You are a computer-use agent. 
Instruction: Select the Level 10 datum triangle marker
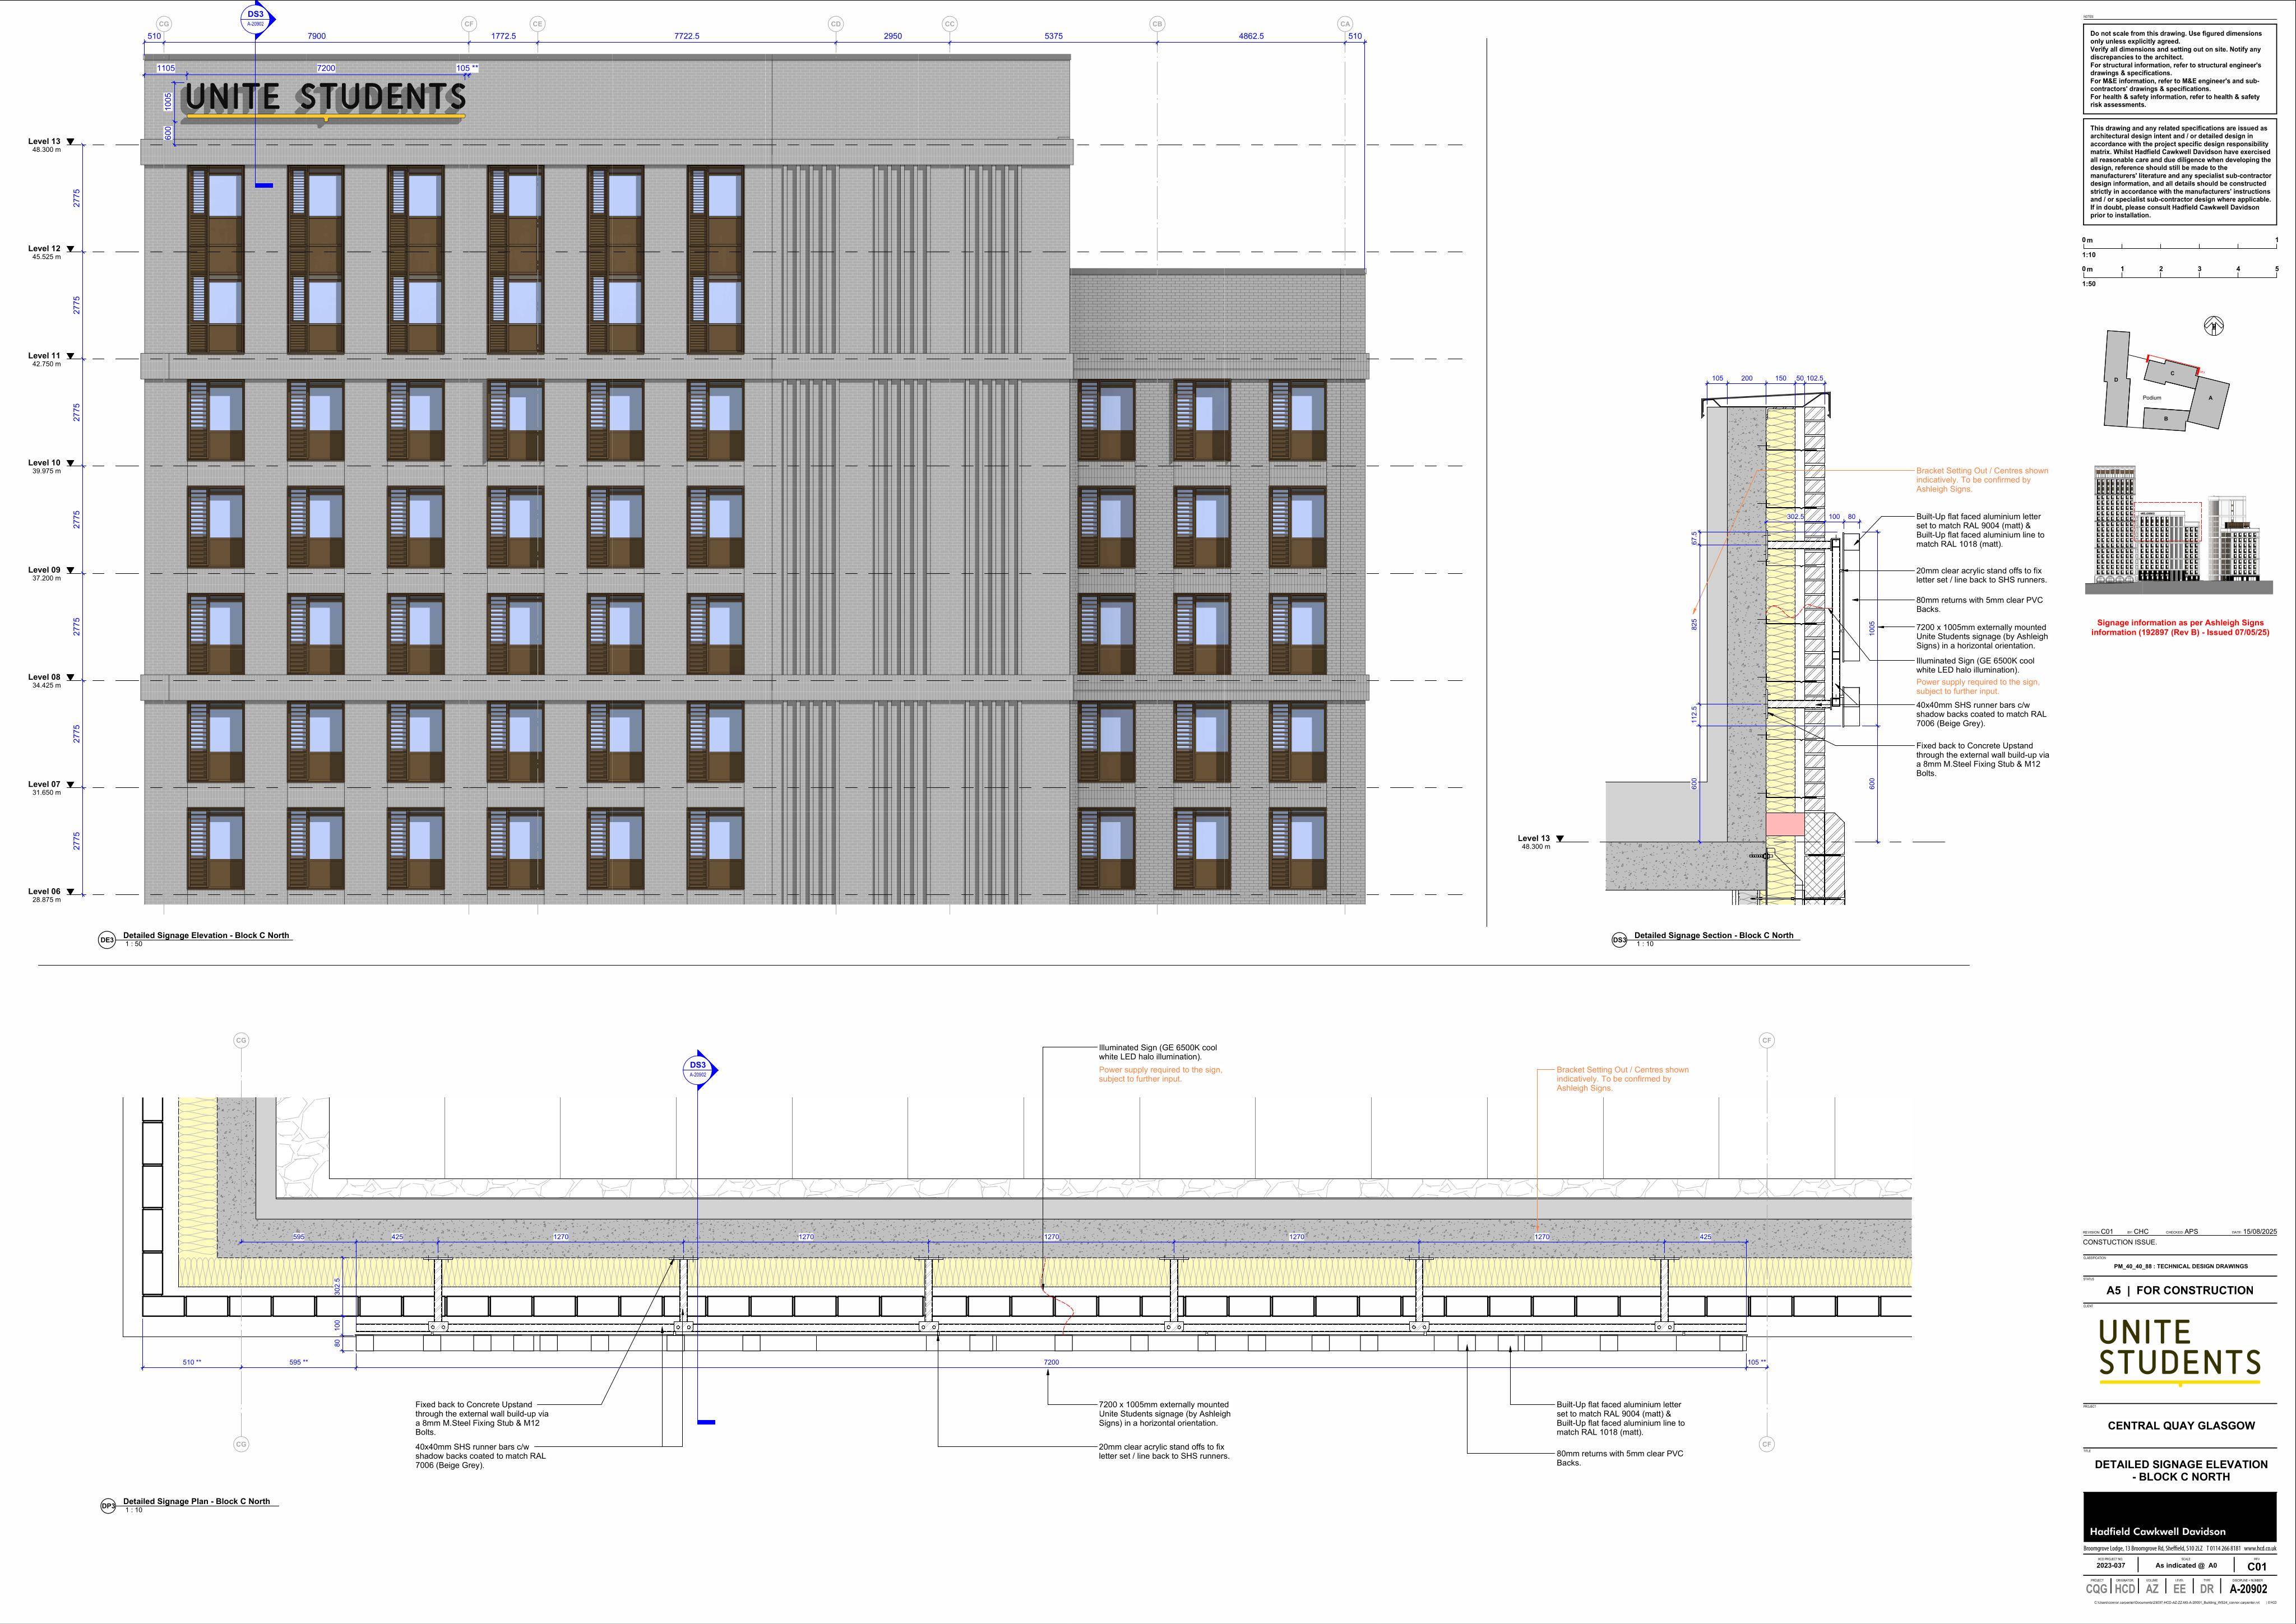[x=70, y=463]
